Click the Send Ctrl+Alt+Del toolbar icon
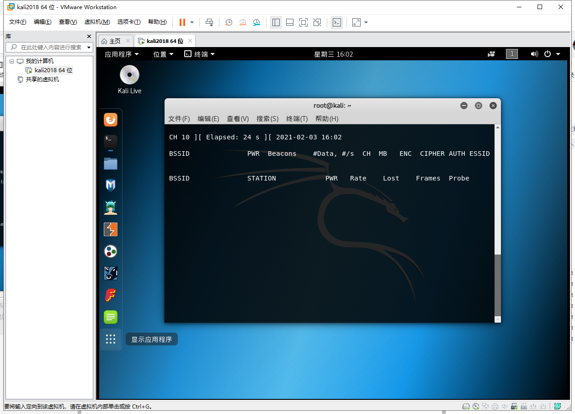Viewport: 575px width, 414px height. click(x=209, y=22)
